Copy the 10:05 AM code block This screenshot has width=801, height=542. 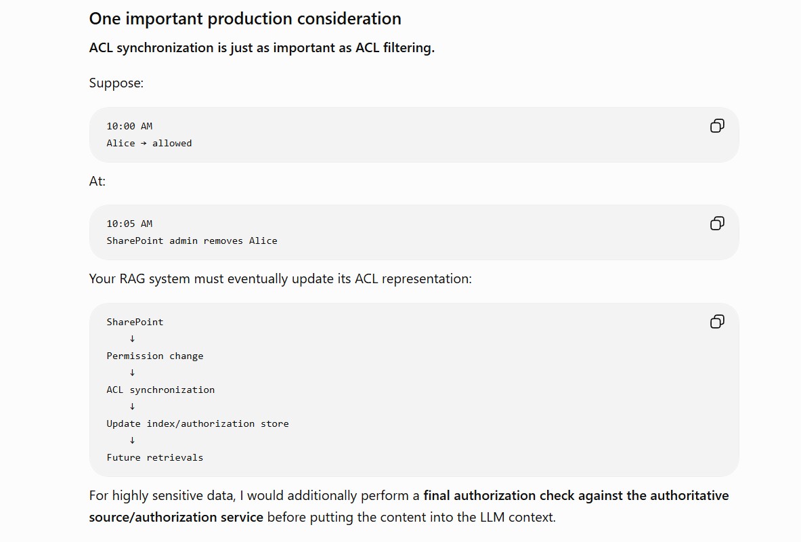click(717, 224)
